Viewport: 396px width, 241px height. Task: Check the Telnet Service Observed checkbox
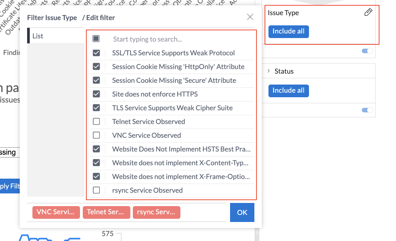point(96,122)
